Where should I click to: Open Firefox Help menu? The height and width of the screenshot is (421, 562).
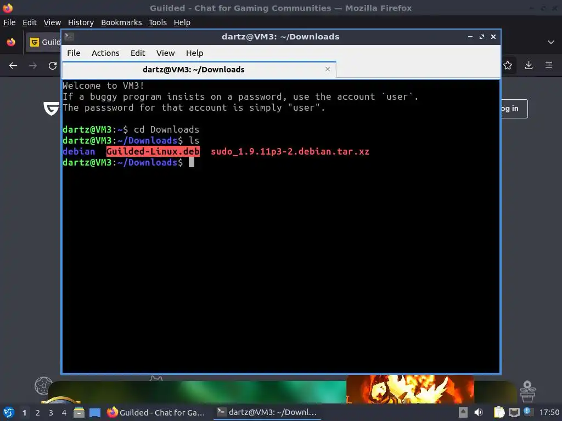tap(182, 22)
